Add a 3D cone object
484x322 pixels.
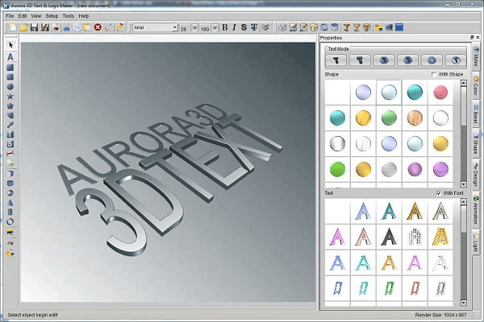(x=10, y=202)
